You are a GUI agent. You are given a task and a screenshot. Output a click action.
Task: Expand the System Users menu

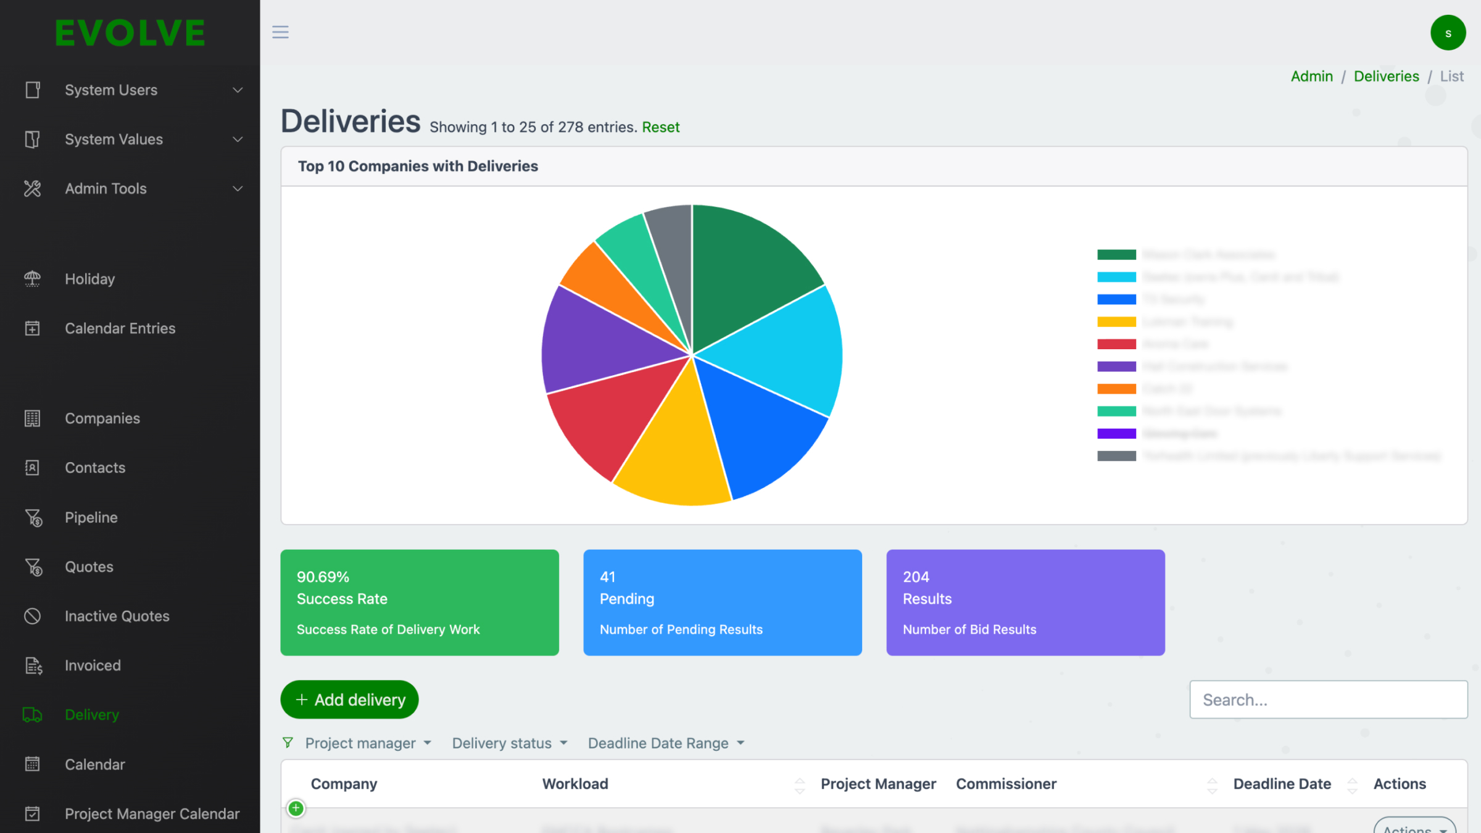click(x=130, y=90)
